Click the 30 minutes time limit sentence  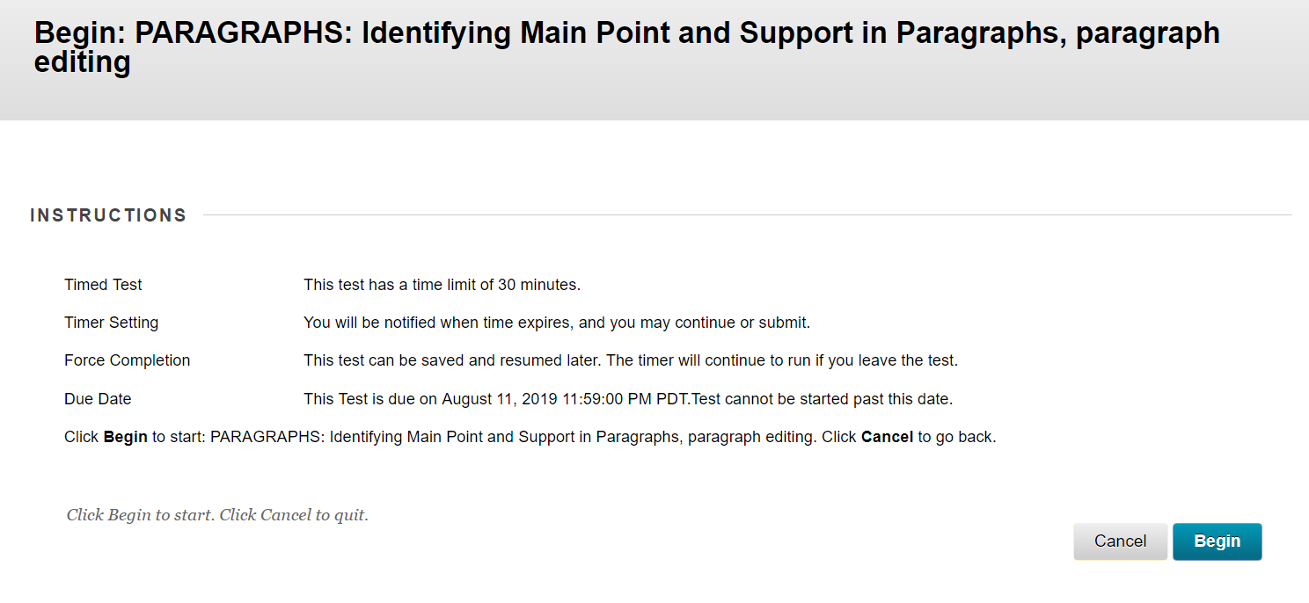[x=442, y=285]
